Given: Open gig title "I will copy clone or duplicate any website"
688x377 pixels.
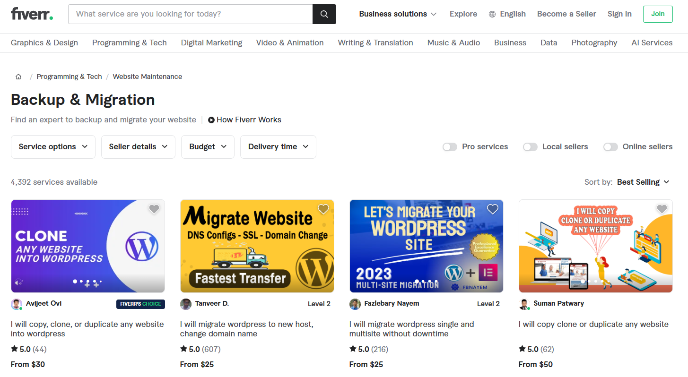Looking at the screenshot, I should [593, 325].
